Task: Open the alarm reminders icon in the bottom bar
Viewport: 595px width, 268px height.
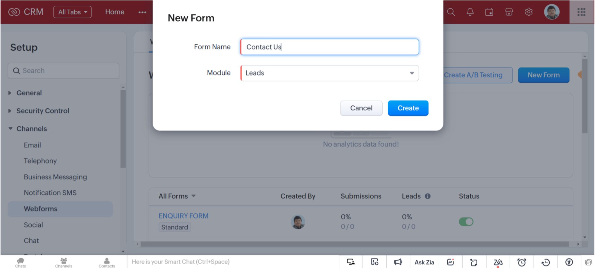Action: click(x=522, y=262)
